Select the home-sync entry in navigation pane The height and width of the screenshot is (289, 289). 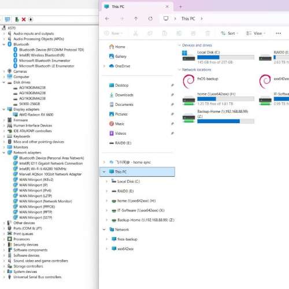coord(130,162)
